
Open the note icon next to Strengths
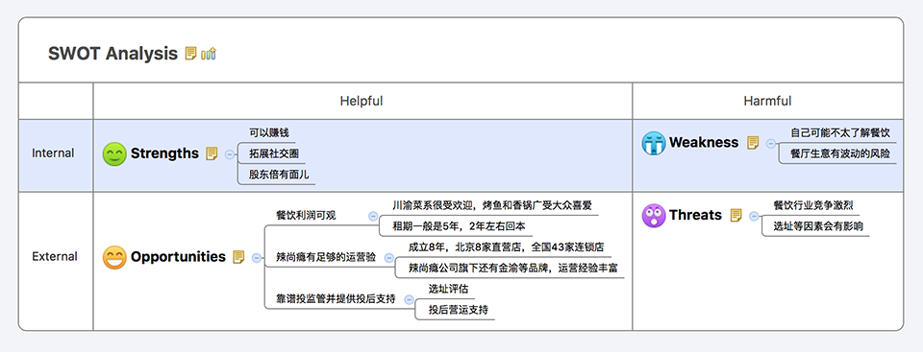click(212, 154)
